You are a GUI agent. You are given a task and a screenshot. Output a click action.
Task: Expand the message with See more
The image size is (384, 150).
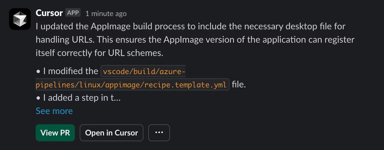point(54,111)
